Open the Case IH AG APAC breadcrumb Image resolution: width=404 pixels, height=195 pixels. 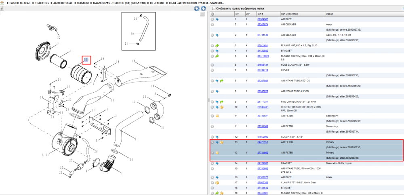pyautogui.click(x=20, y=3)
